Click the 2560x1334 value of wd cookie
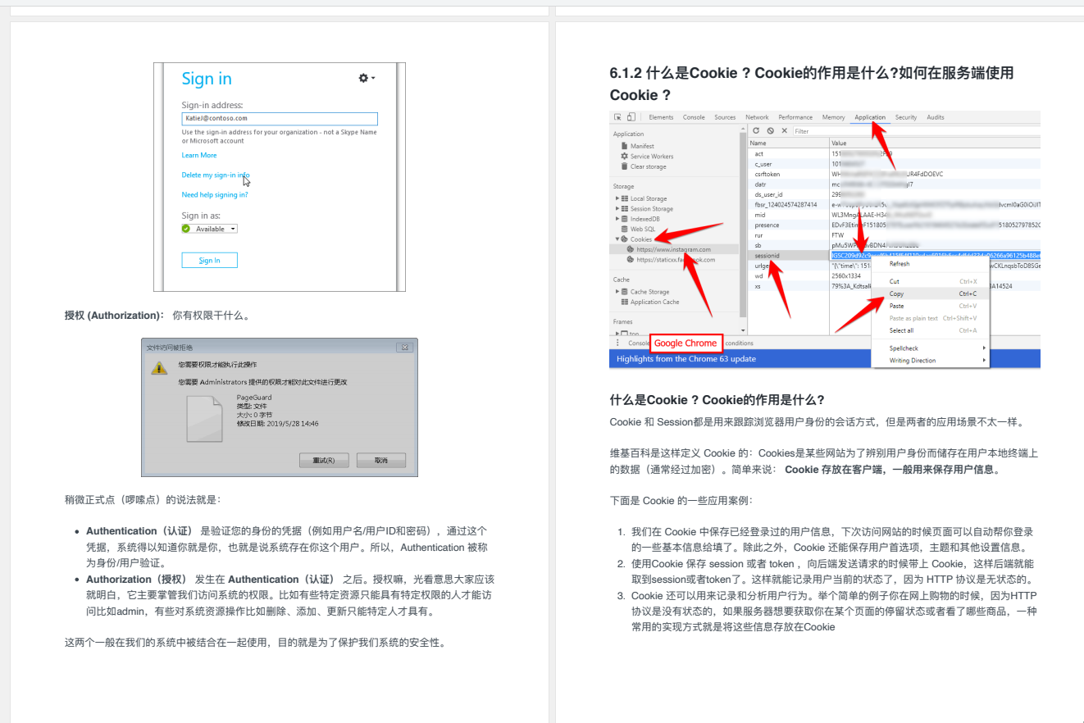The width and height of the screenshot is (1084, 723). 845,276
